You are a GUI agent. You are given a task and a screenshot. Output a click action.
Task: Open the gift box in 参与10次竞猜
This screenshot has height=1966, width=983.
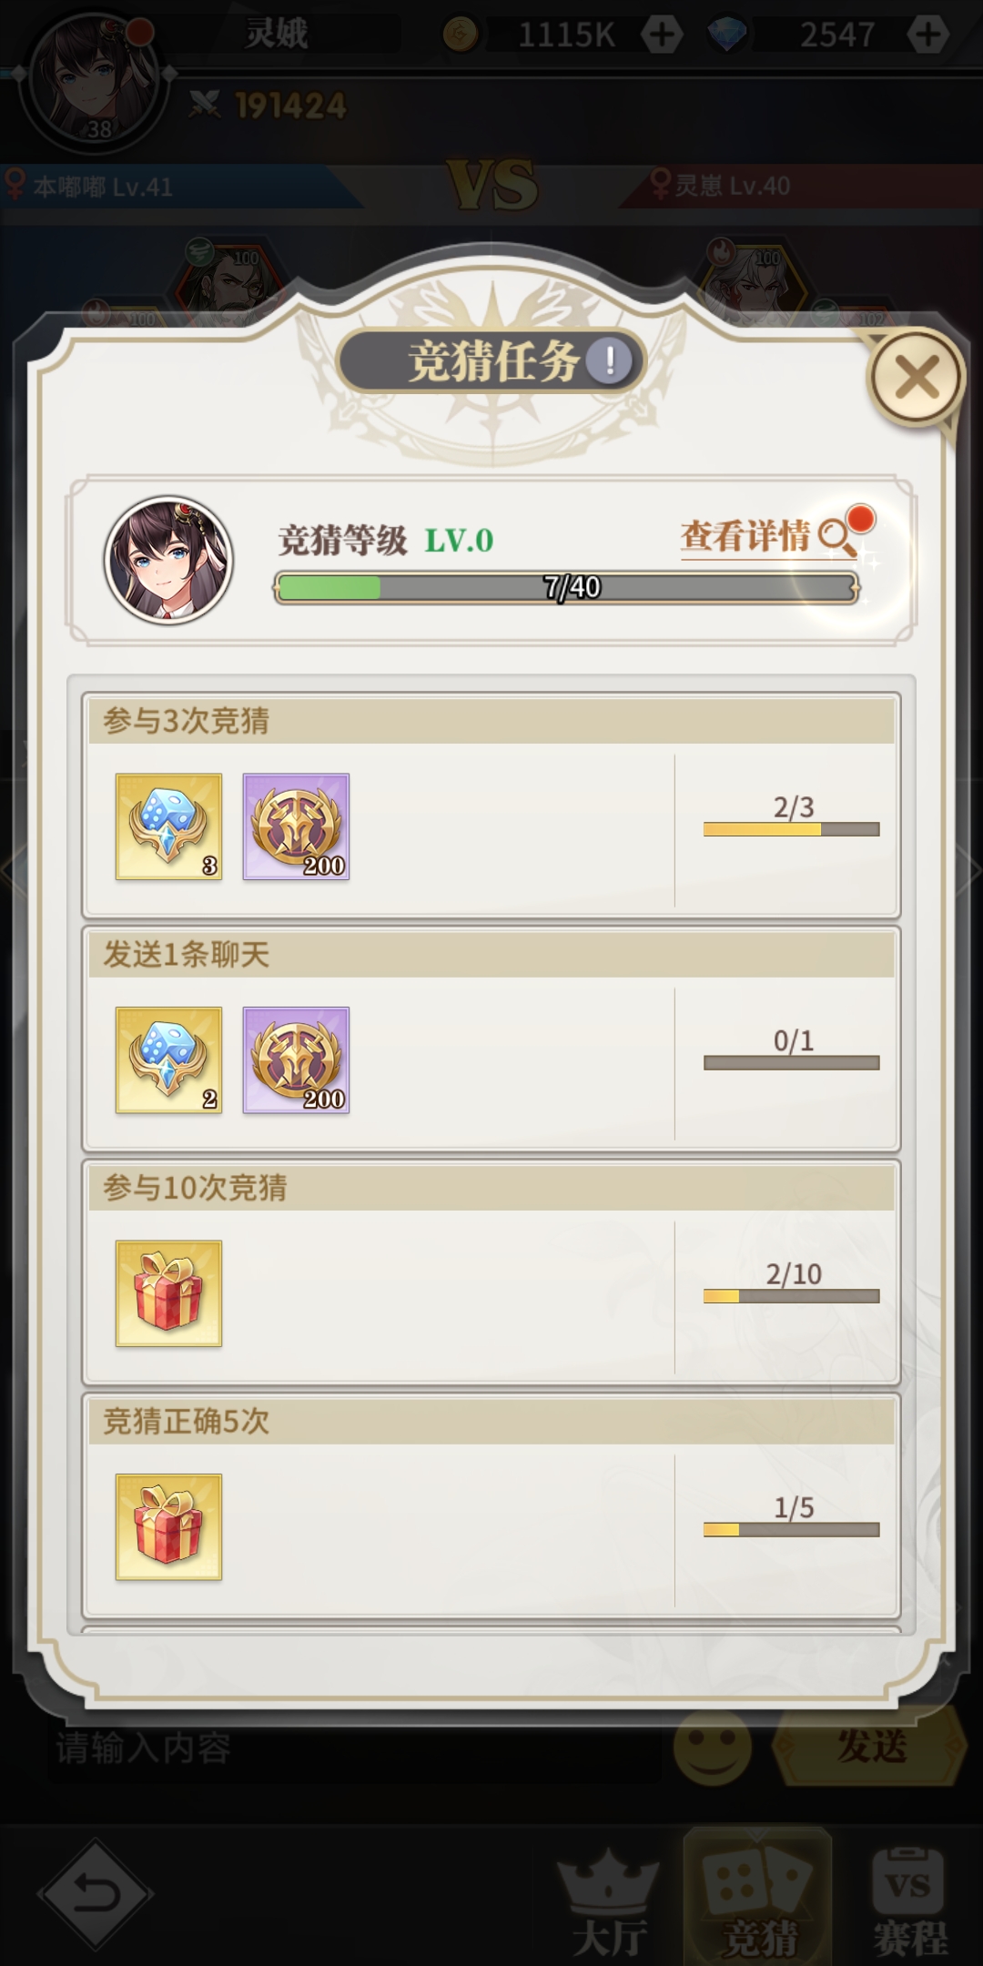coord(168,1292)
